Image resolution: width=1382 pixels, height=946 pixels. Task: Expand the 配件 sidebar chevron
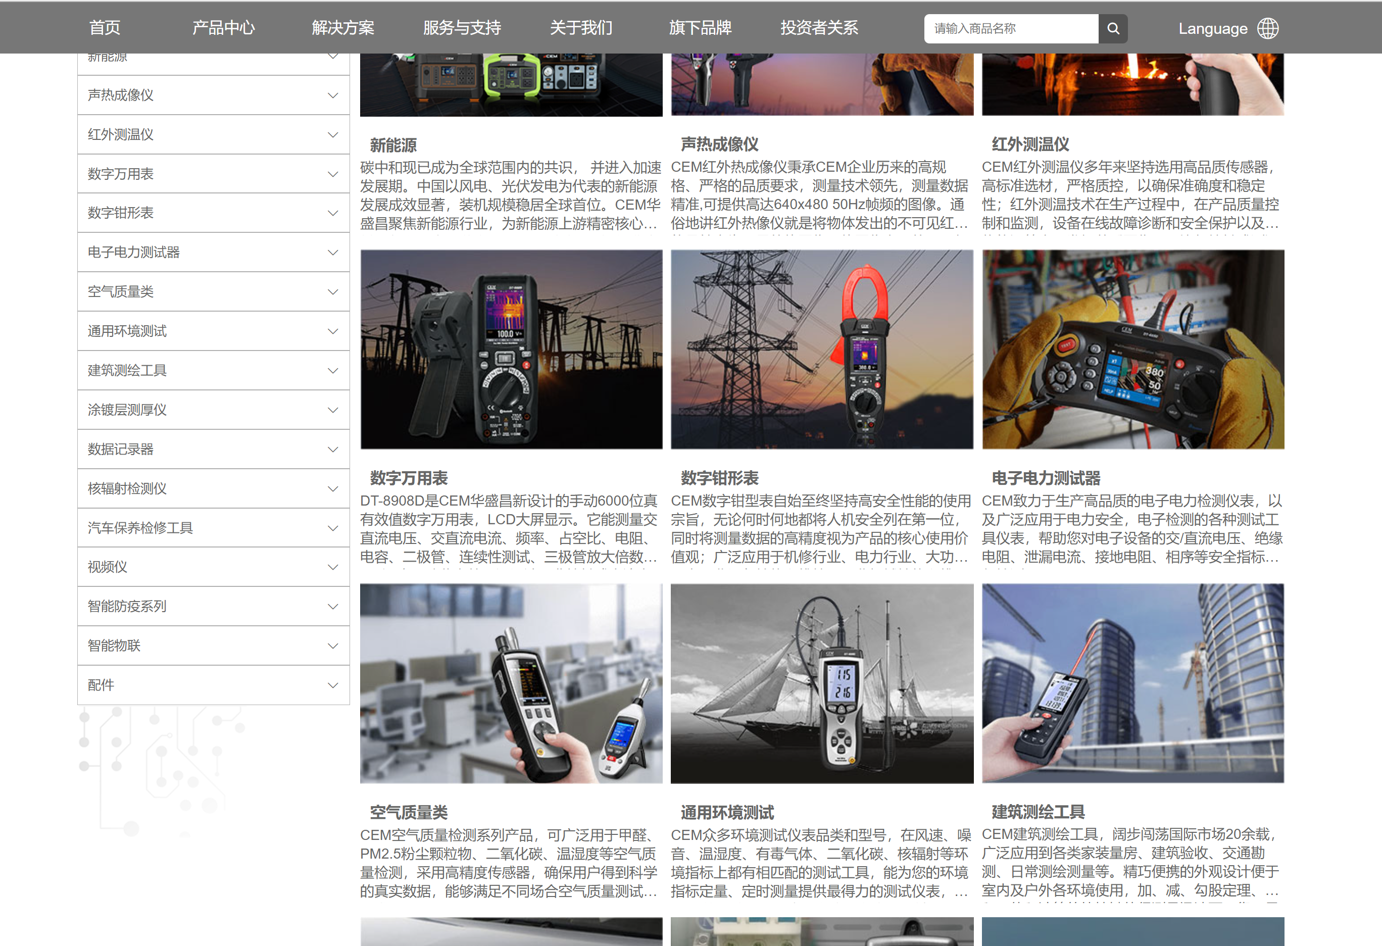tap(333, 685)
